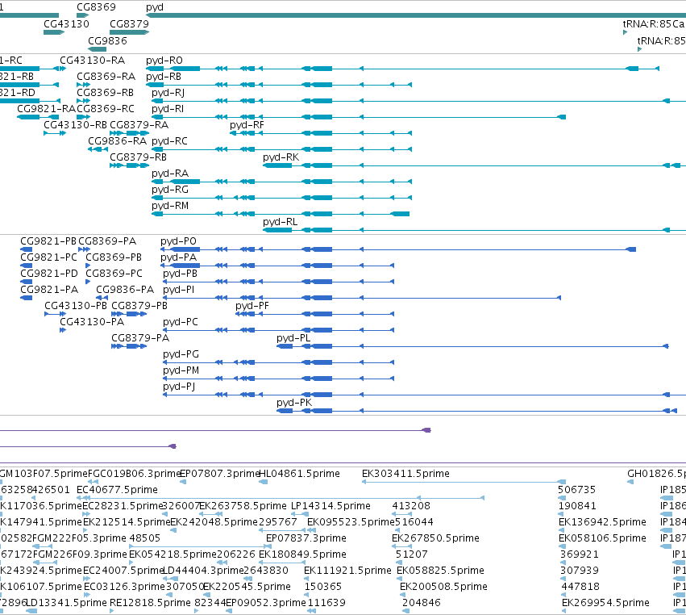686x615 pixels.
Task: Select the pyd-PK protein label
Action: click(294, 403)
